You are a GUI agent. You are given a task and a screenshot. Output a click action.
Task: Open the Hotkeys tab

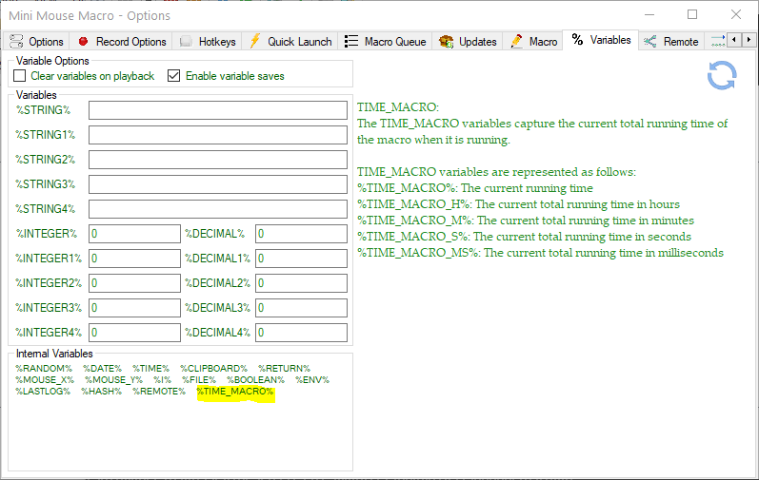(x=208, y=42)
